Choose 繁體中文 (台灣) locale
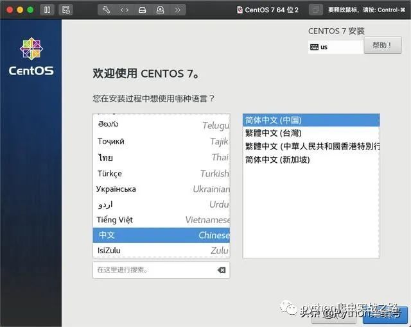411x327 pixels. tap(311, 133)
